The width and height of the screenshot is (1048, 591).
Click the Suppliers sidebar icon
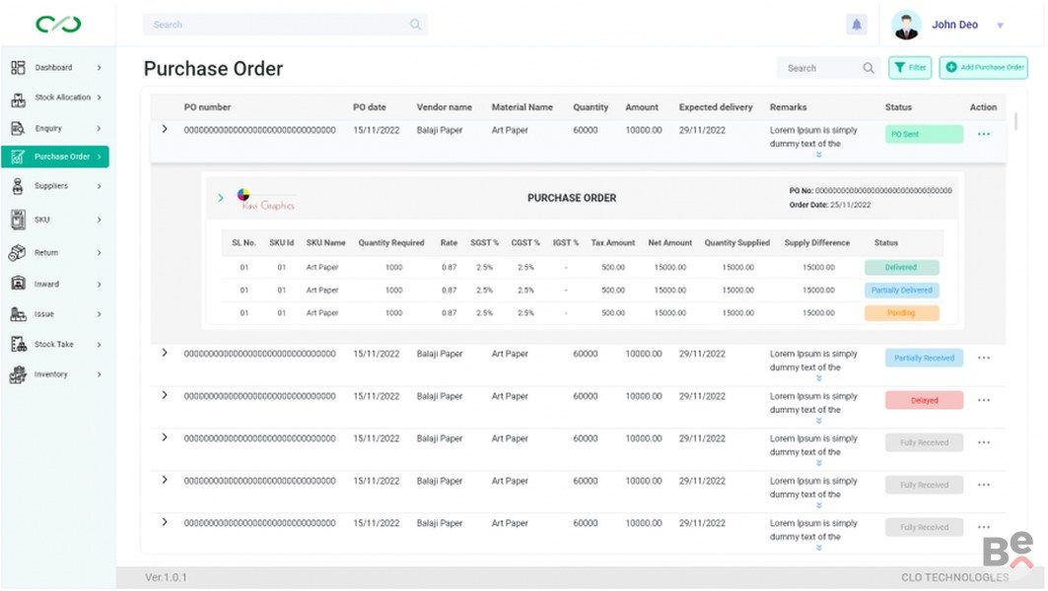[18, 186]
